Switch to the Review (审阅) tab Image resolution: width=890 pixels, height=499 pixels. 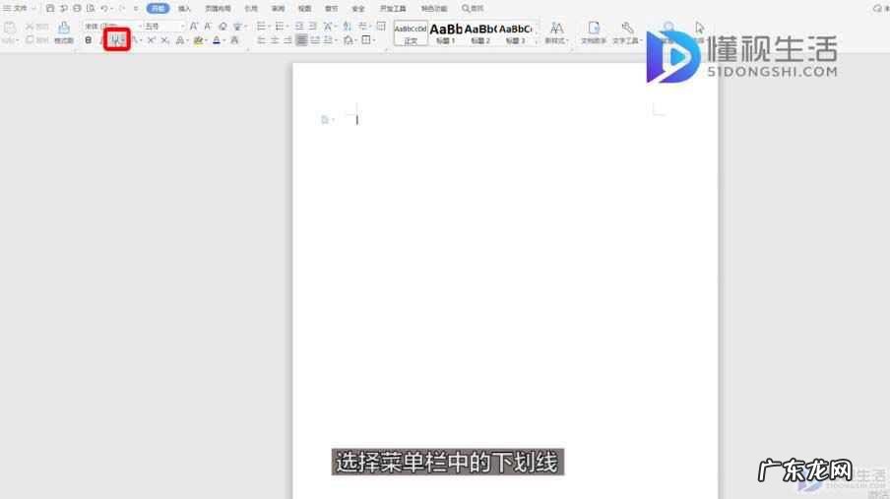(278, 9)
